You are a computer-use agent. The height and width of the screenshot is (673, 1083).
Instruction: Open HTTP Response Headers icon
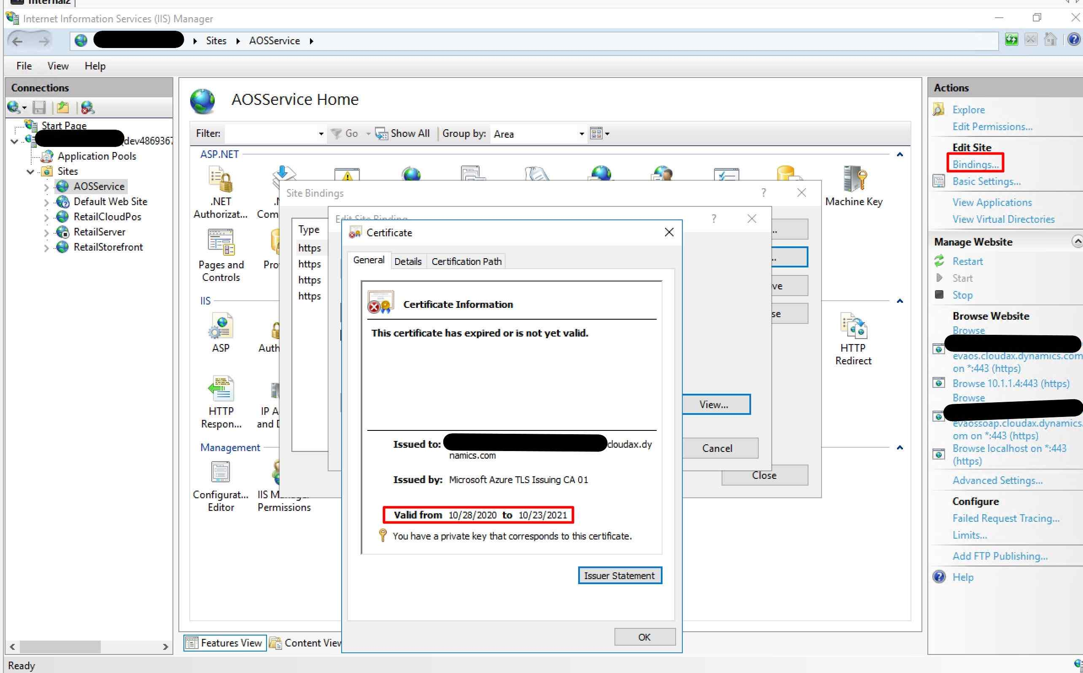[221, 389]
